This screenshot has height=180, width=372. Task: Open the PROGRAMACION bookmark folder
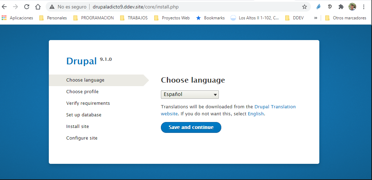(93, 18)
